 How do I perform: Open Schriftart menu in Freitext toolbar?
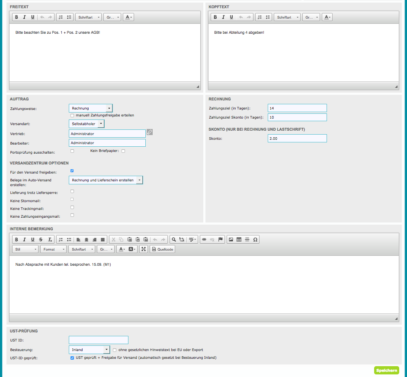pyautogui.click(x=88, y=17)
